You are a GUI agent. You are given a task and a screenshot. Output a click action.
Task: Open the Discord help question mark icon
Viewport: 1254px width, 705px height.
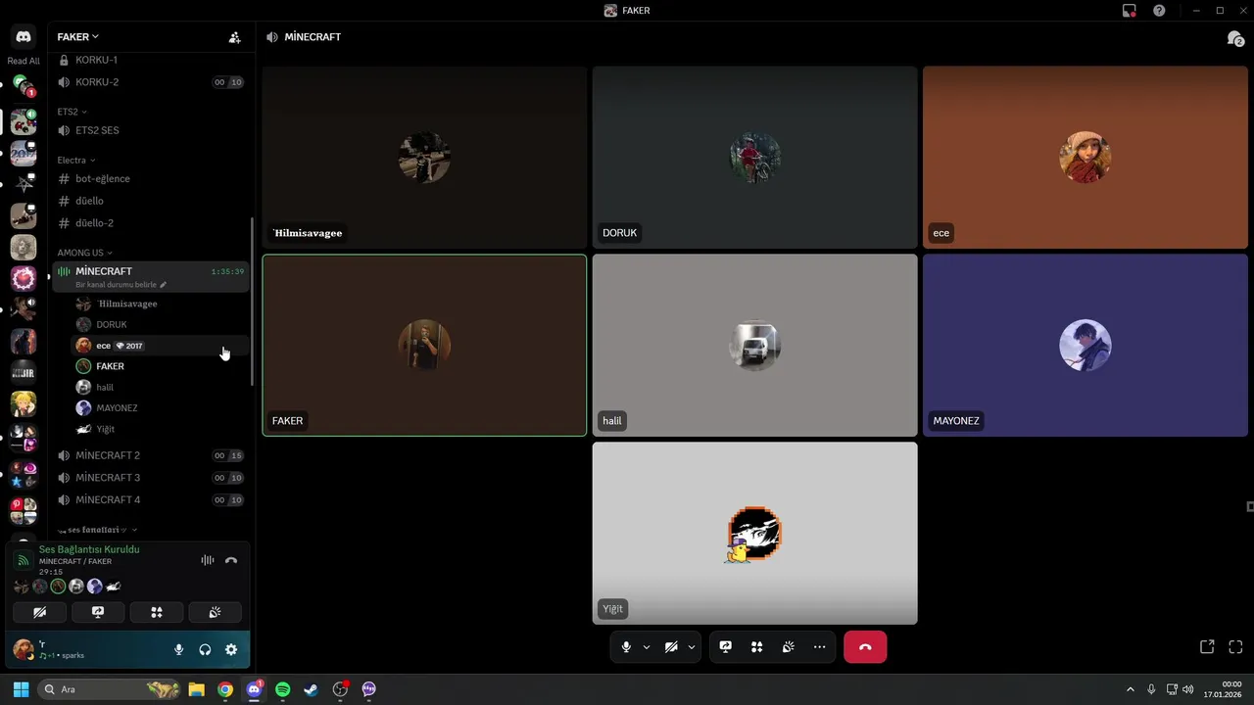(1159, 11)
